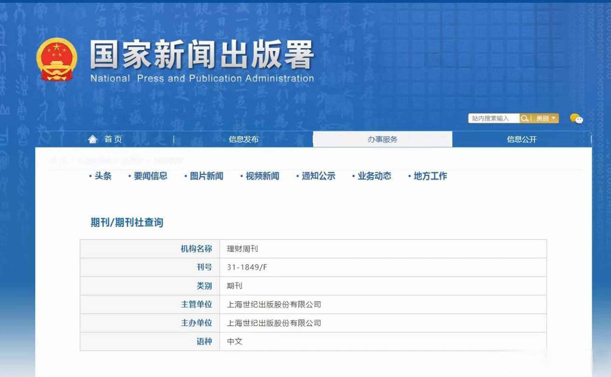Open the 信息发布 navigation tab
Viewport: 611px width, 377px height.
tap(243, 139)
